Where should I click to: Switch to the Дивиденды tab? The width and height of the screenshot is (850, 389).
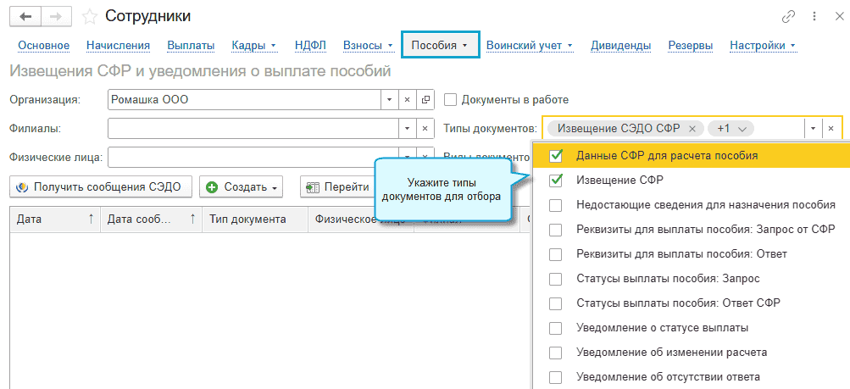[620, 46]
